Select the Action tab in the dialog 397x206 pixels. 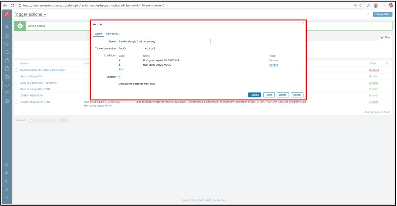tap(98, 34)
